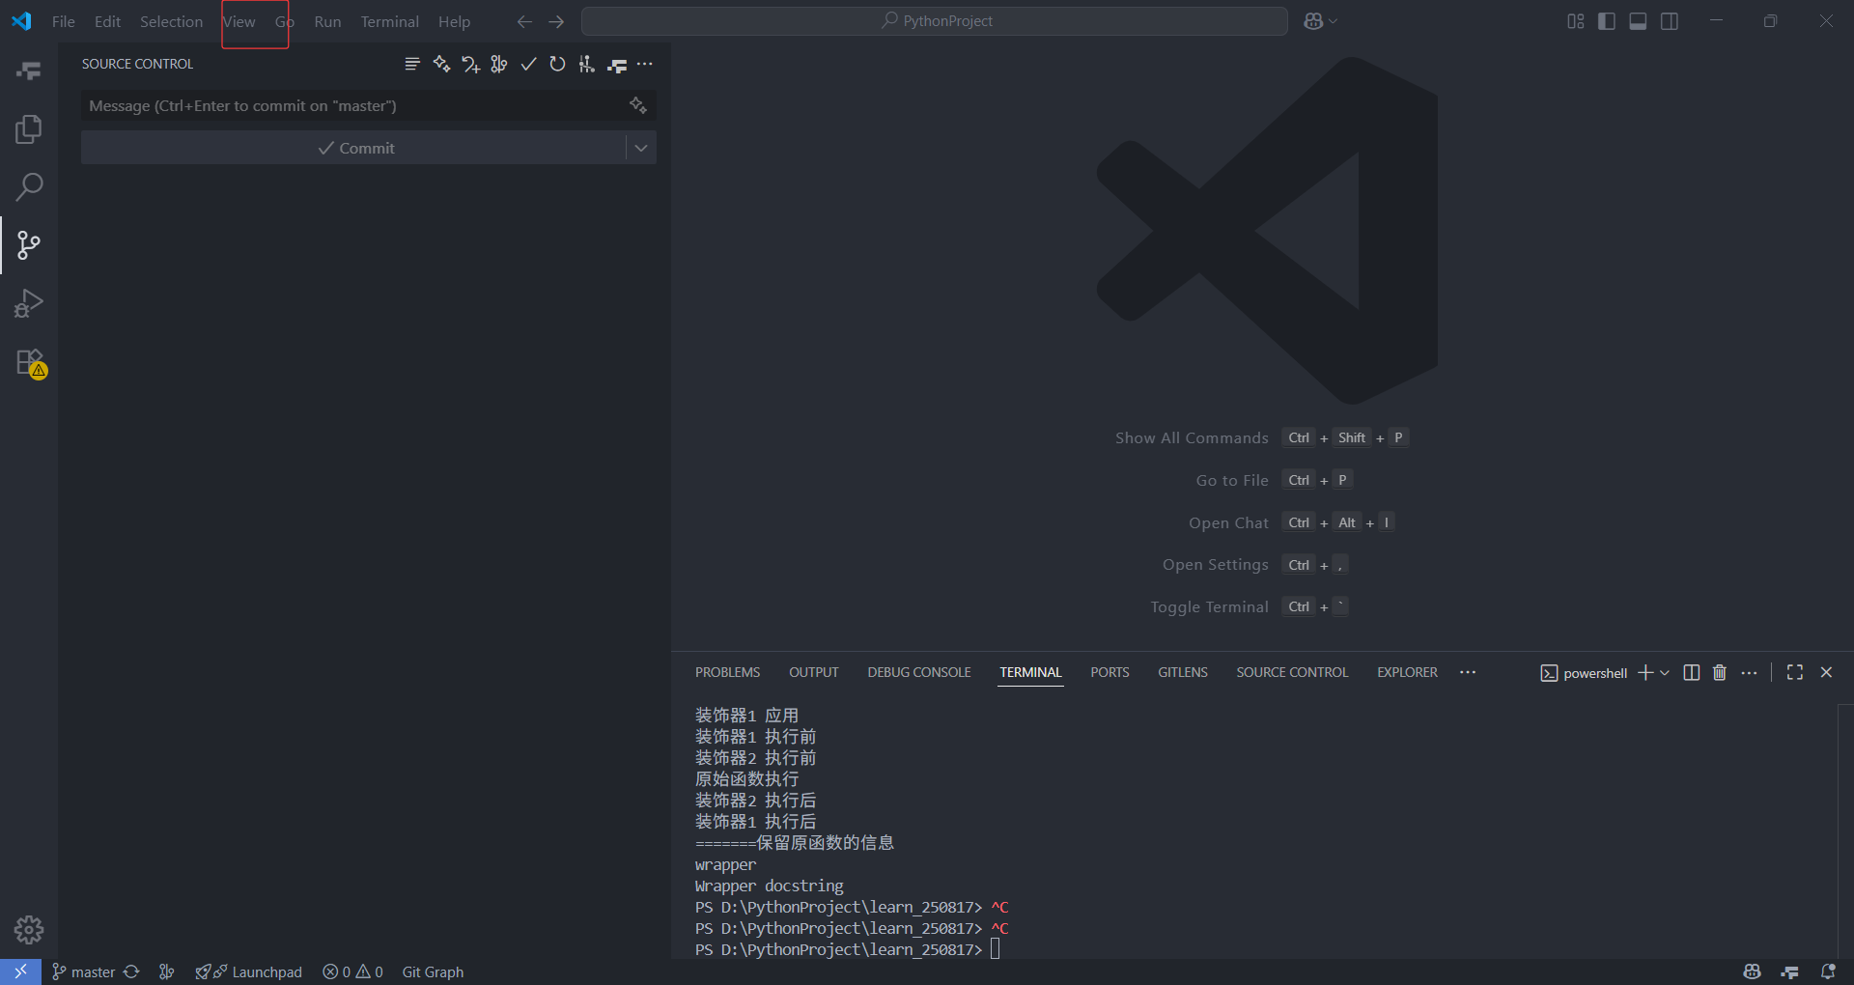Click the undo-with-plus icon in Source Control toolbar
This screenshot has width=1854, height=985.
[x=470, y=64]
